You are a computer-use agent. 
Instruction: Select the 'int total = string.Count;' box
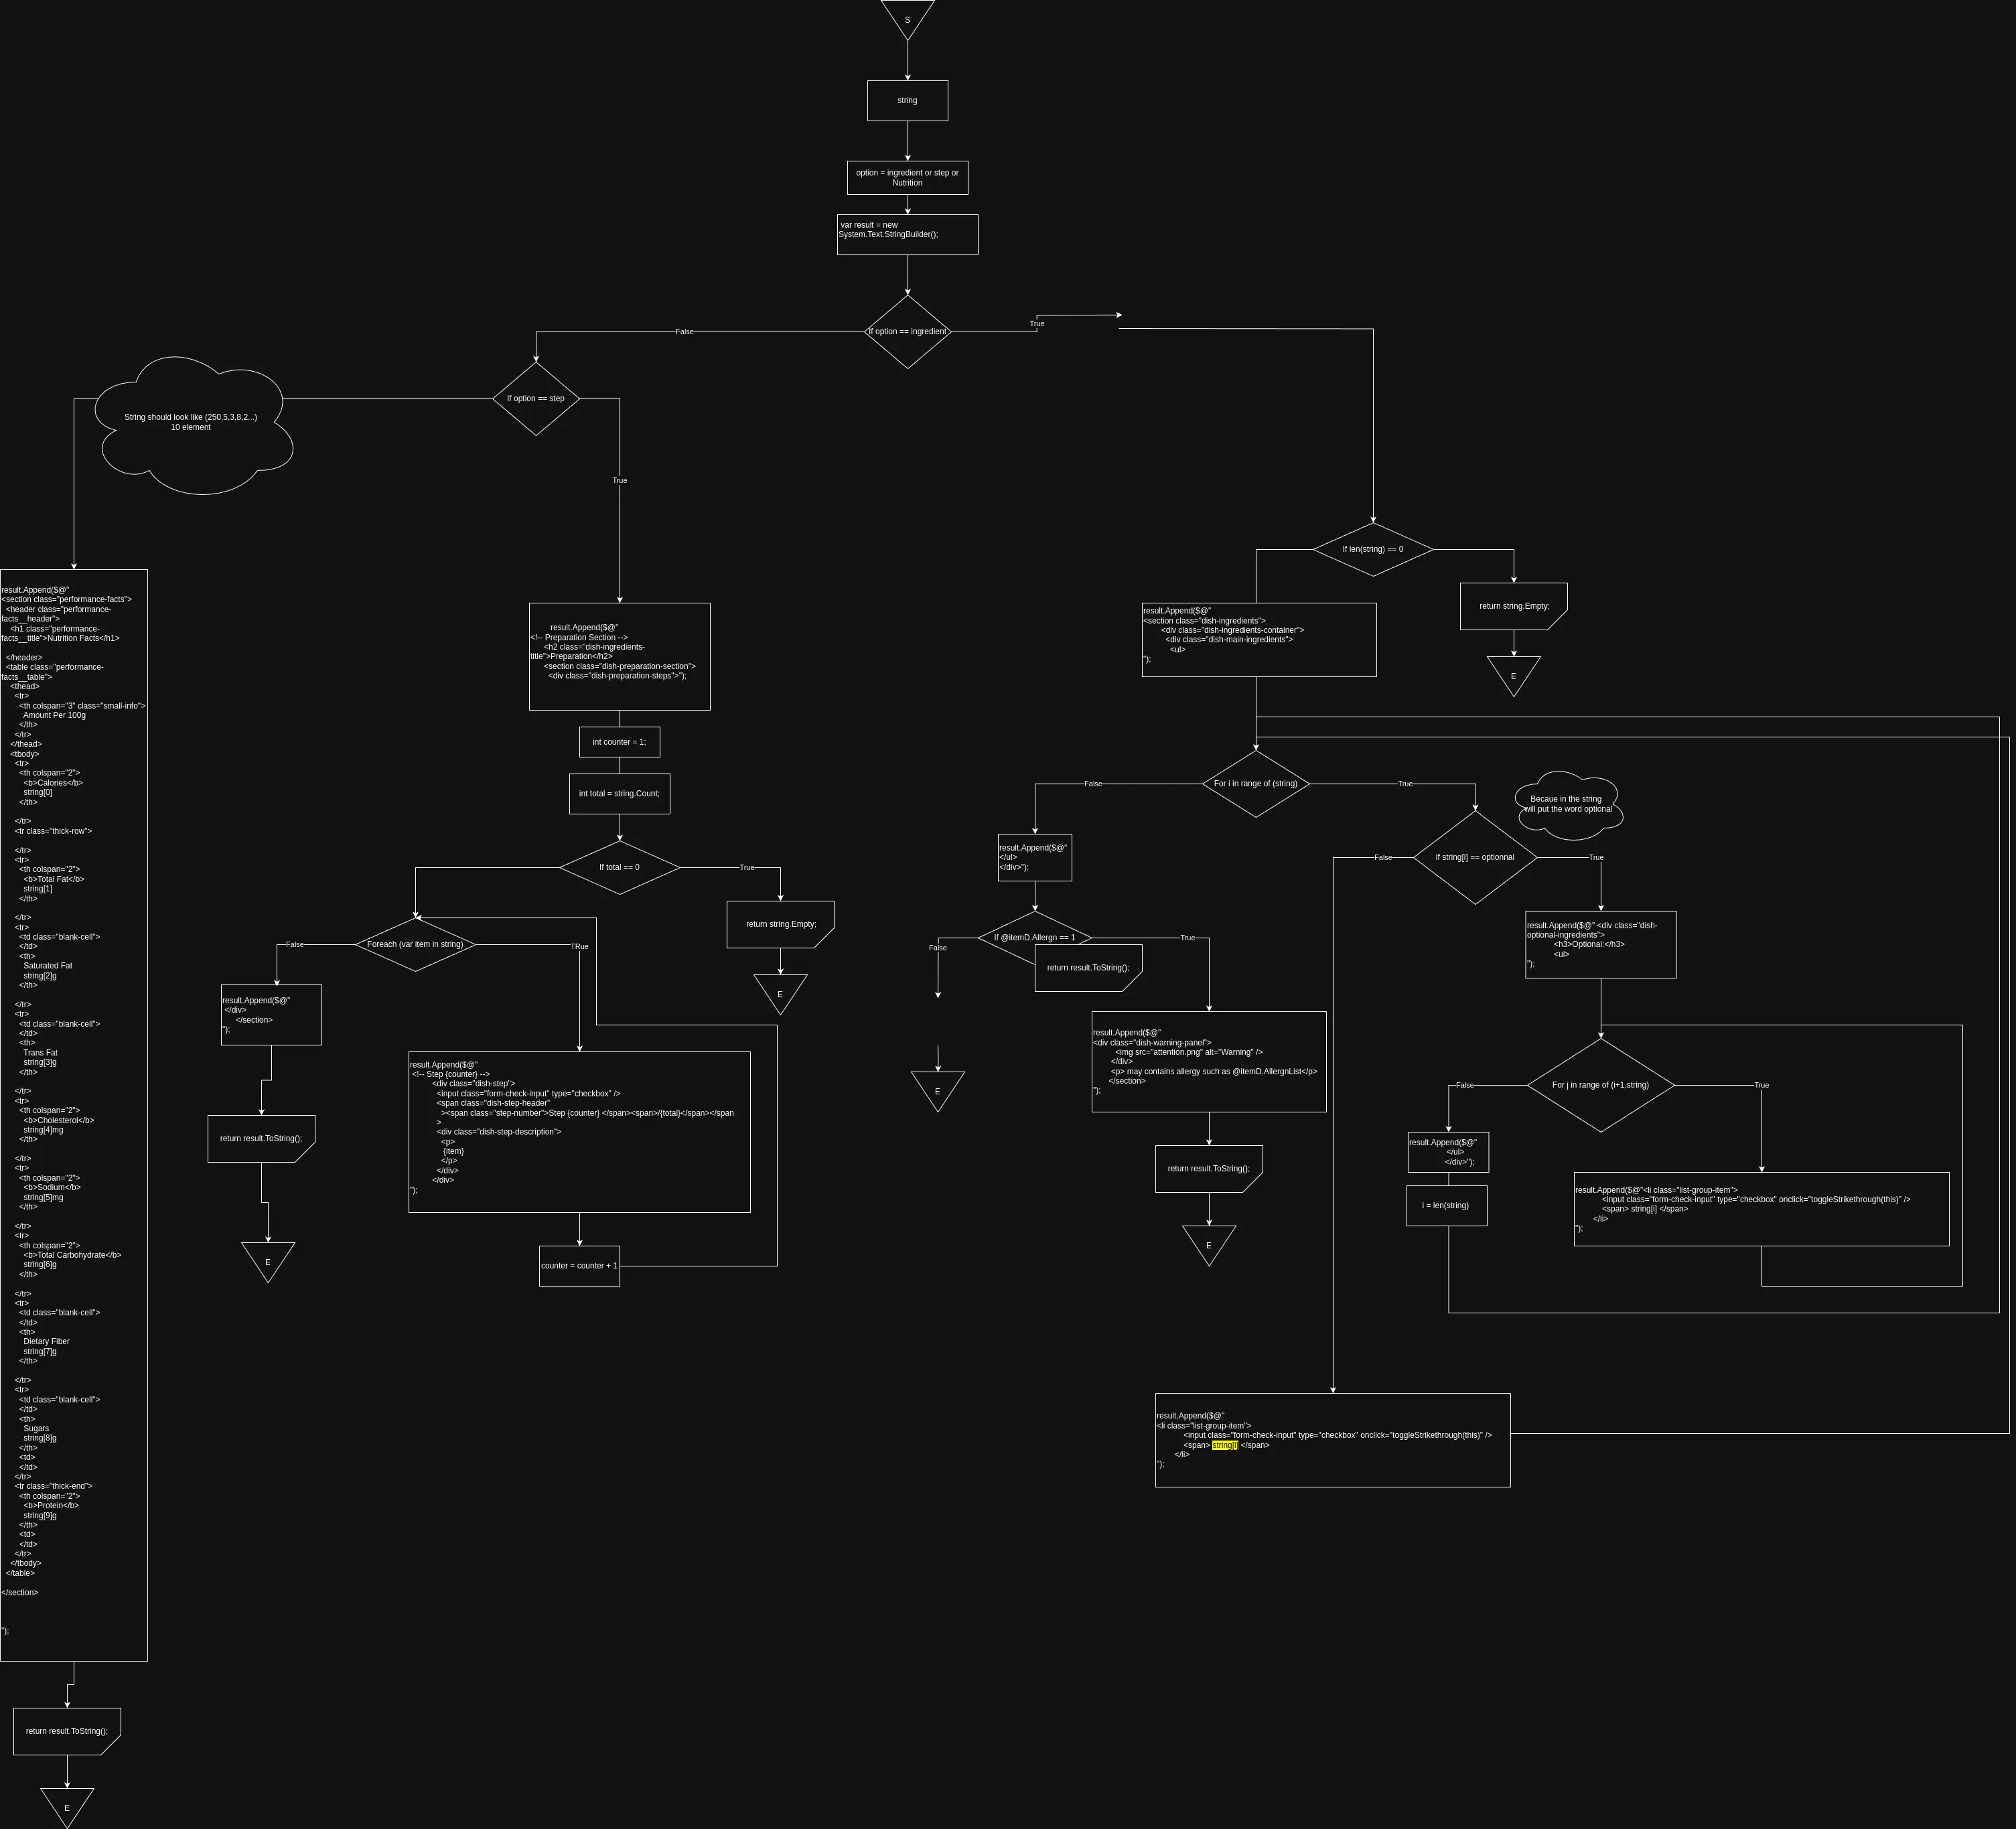click(619, 794)
